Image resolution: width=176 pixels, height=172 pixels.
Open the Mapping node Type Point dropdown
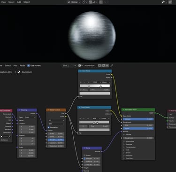30,117
